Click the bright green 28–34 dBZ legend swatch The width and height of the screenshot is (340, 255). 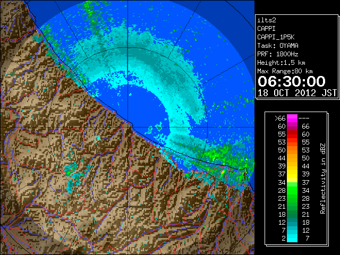click(292, 190)
